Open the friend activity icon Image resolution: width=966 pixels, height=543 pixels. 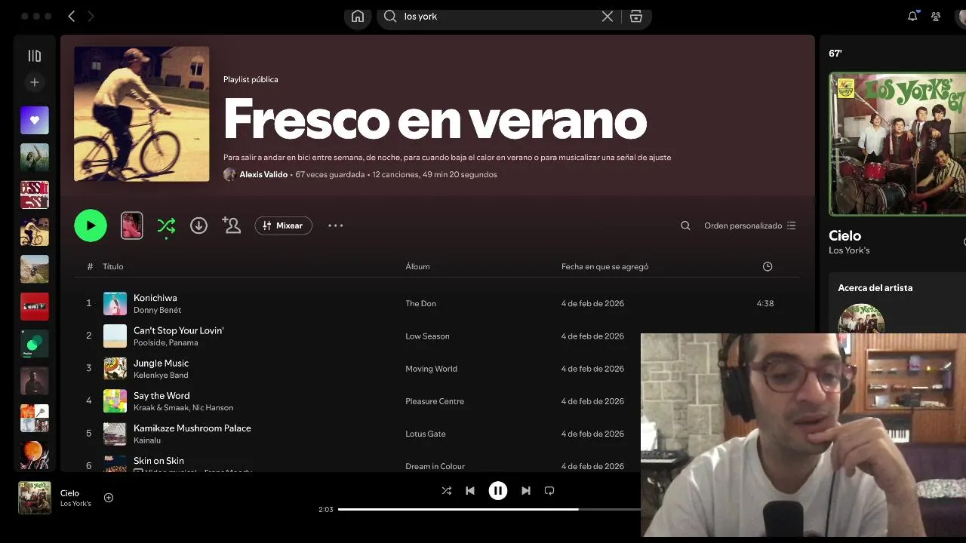point(936,16)
